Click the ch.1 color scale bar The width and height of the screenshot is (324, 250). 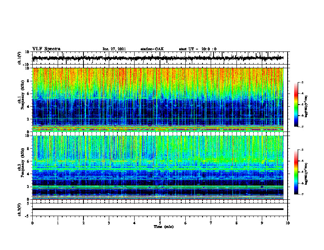pos(296,105)
